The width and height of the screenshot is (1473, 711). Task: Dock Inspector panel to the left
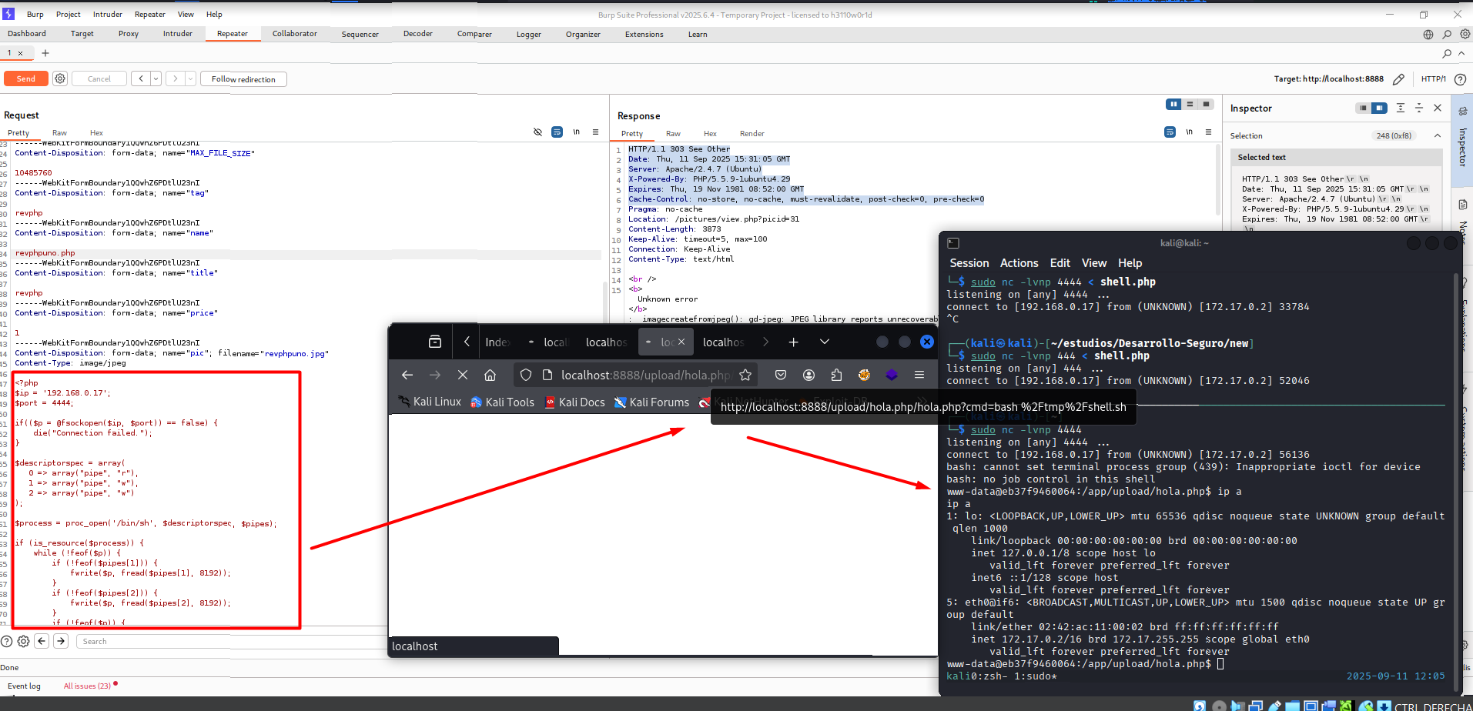1363,108
